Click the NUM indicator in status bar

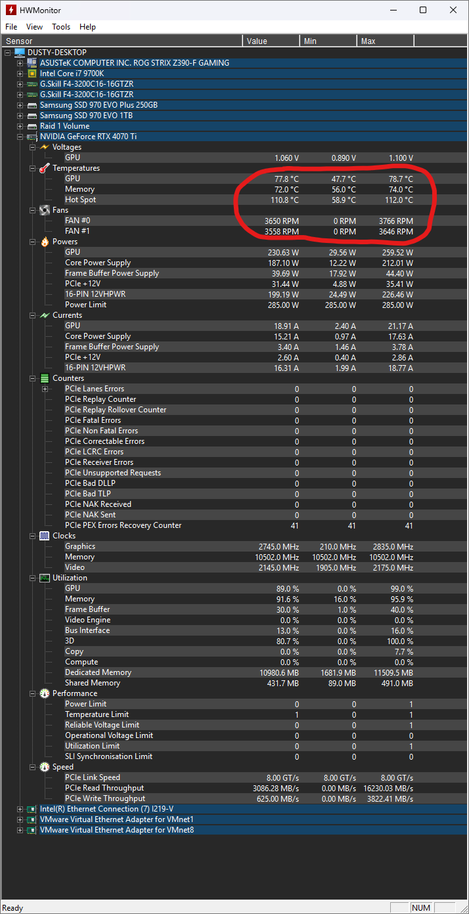click(421, 908)
